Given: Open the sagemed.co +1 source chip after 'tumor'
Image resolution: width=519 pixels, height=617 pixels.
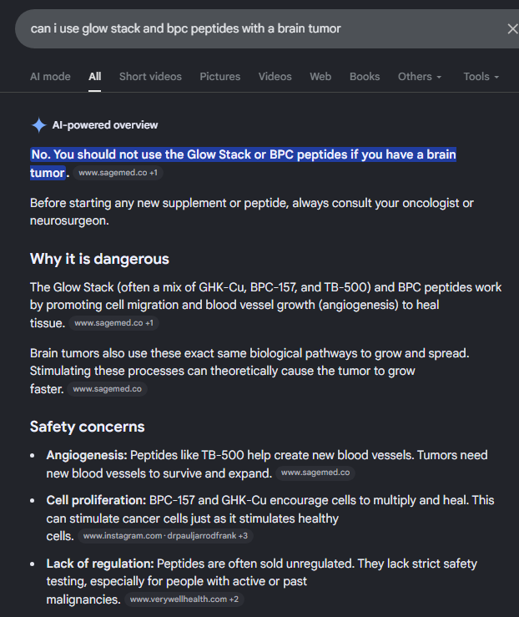Looking at the screenshot, I should (118, 173).
